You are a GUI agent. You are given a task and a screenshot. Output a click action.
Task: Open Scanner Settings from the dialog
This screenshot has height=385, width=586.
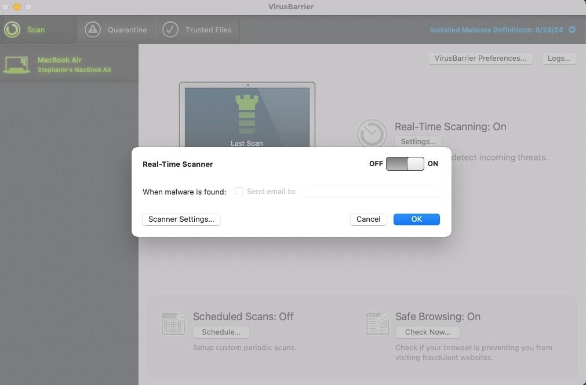[181, 219]
